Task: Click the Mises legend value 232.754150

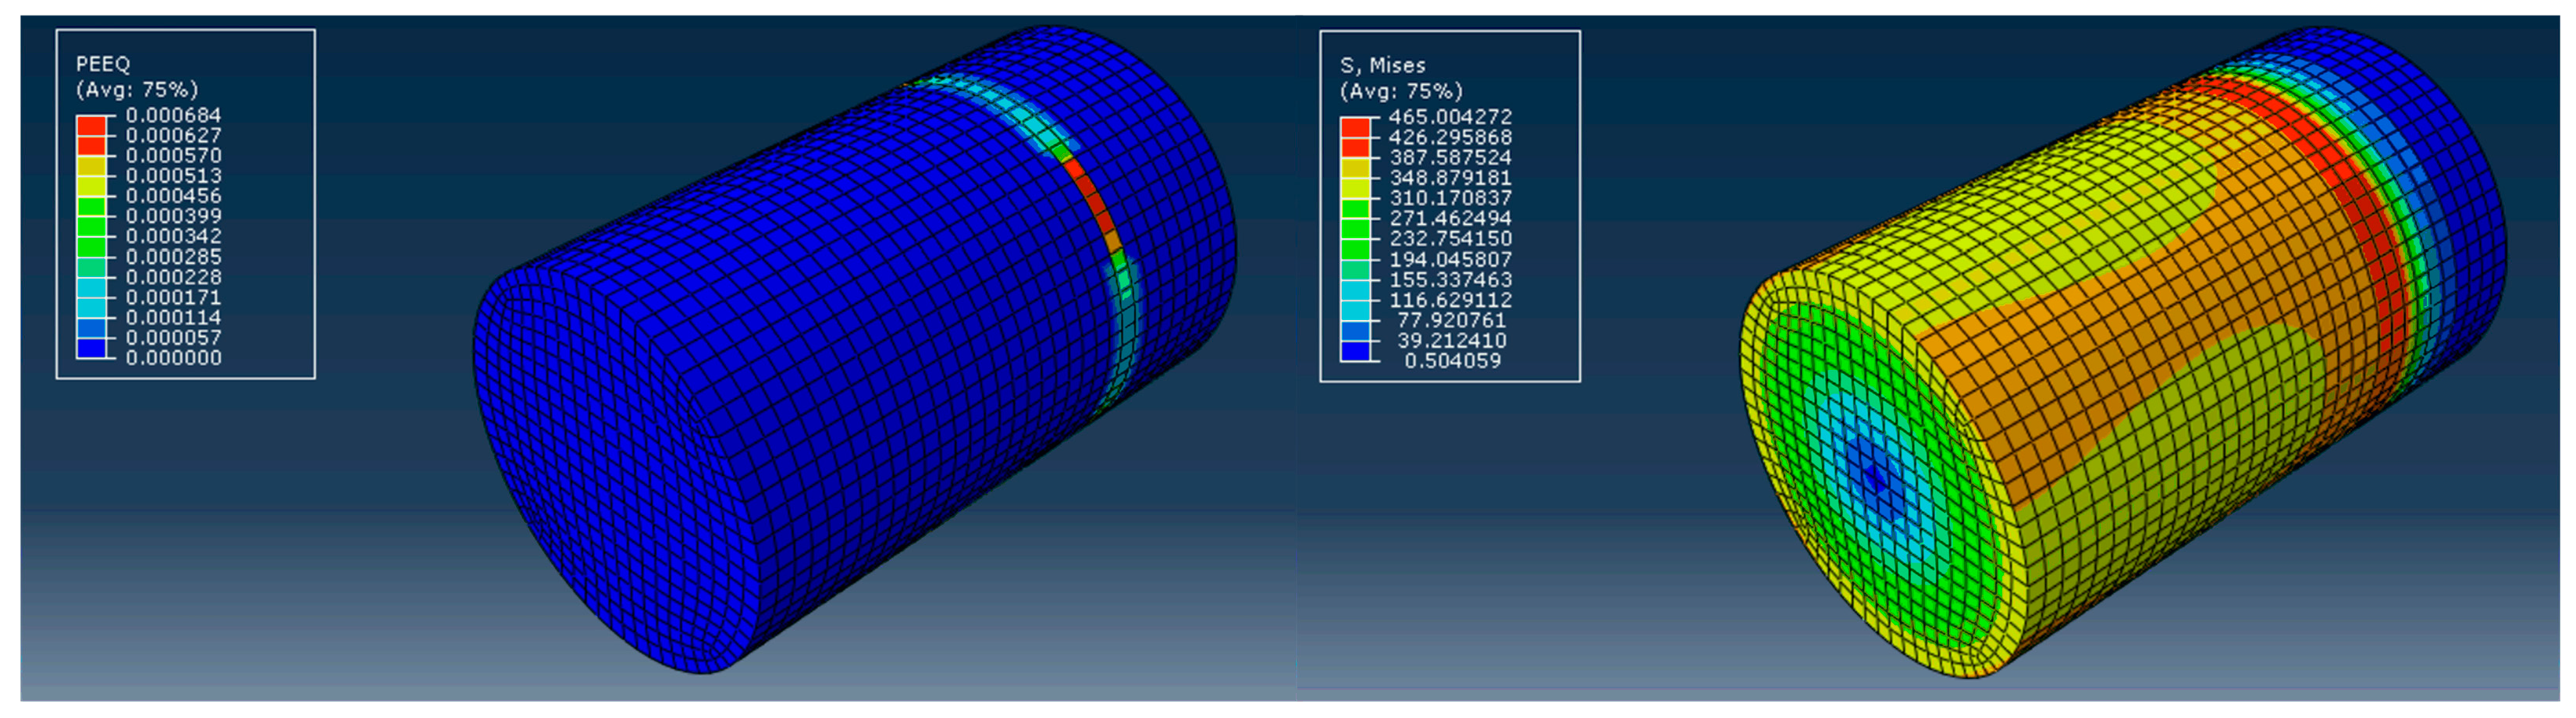Action: click(x=1450, y=239)
